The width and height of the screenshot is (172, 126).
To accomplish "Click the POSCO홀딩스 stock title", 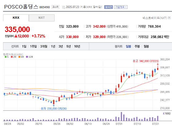I will pyautogui.click(x=21, y=7).
